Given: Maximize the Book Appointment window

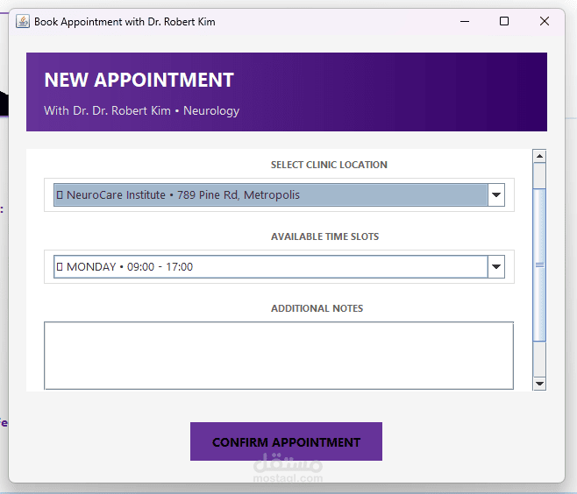Looking at the screenshot, I should click(x=504, y=21).
